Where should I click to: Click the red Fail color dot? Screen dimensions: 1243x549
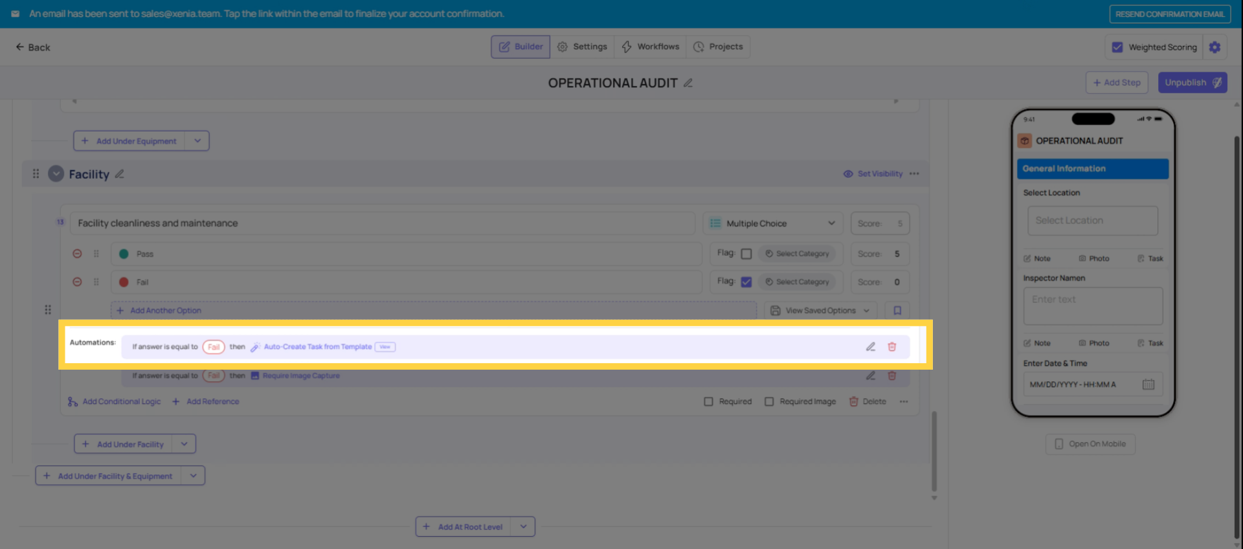pos(124,282)
